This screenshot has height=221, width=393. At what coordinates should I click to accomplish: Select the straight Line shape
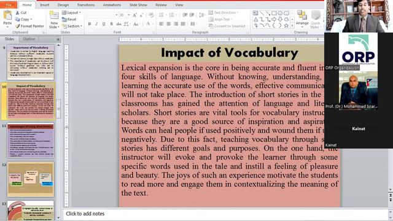(262, 14)
